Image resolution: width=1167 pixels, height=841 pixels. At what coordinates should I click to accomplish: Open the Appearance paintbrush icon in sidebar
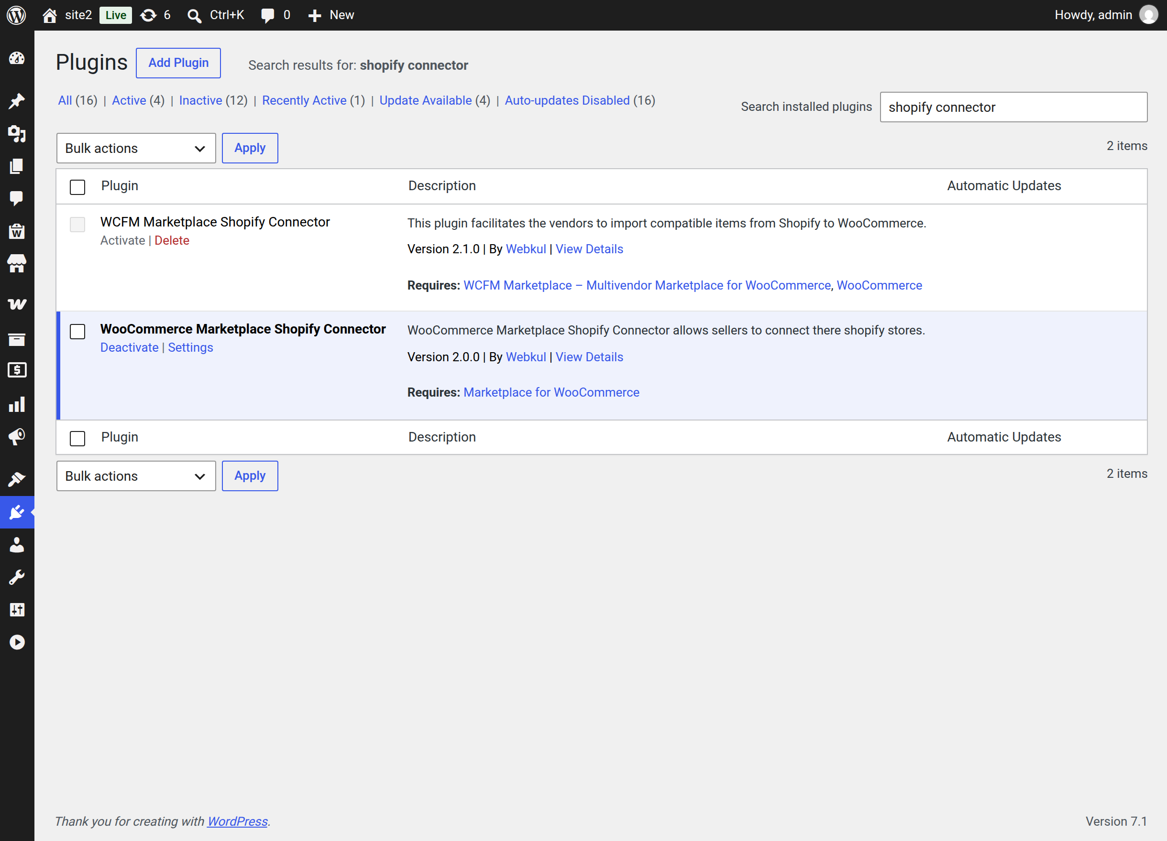[x=17, y=480]
